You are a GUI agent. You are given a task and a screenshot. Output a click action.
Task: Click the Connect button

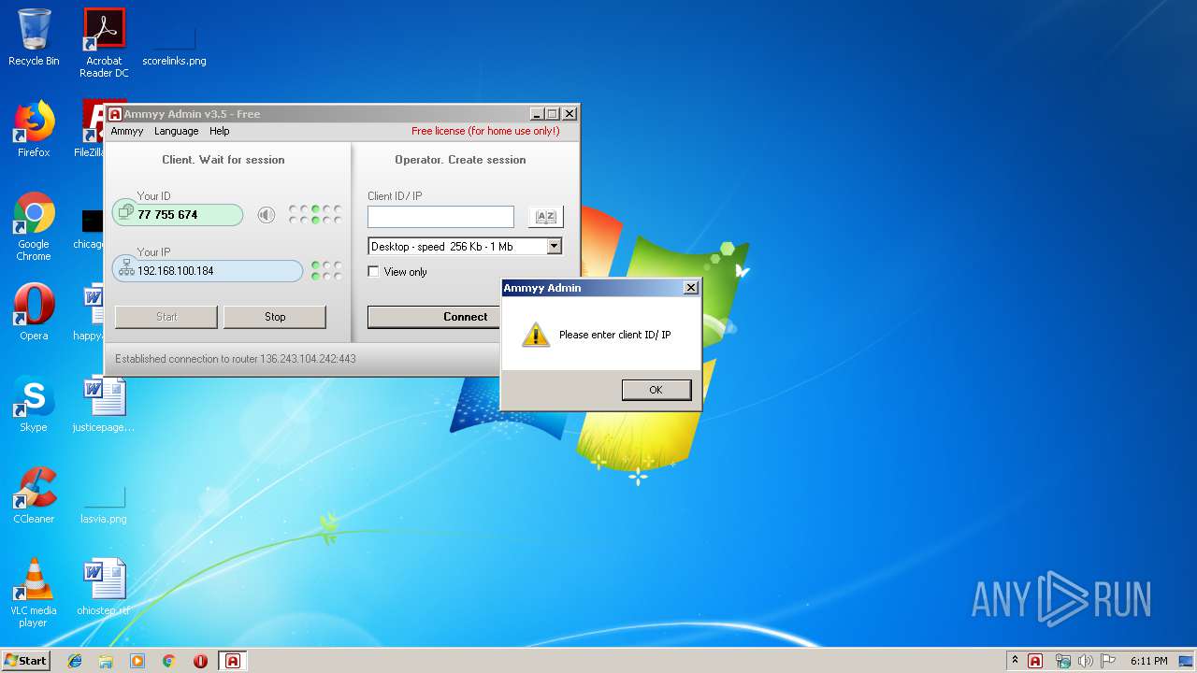(x=434, y=317)
